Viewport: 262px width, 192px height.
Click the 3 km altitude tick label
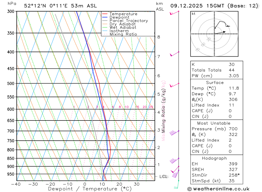pos(159,130)
